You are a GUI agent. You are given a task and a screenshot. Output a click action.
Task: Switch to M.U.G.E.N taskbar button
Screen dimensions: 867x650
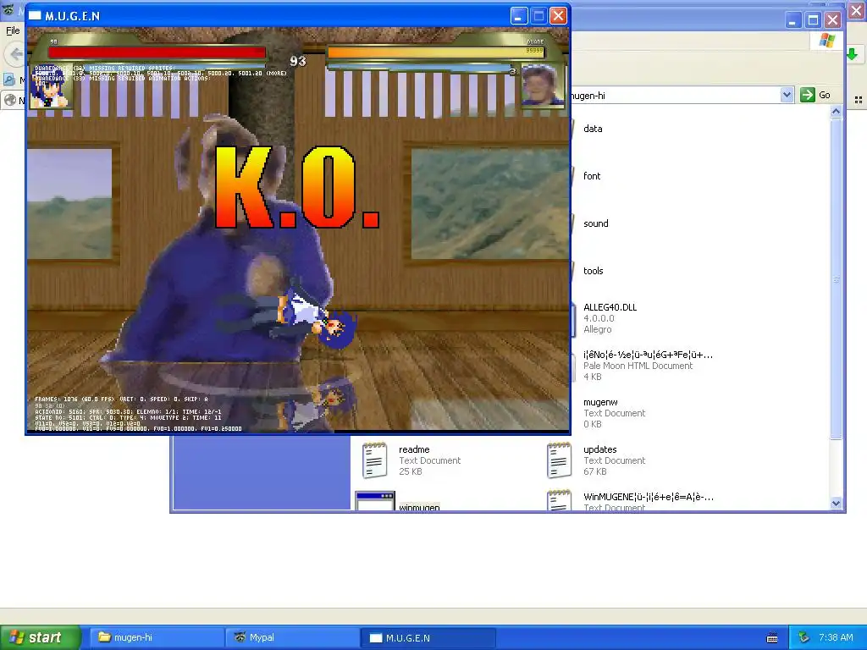pos(428,637)
